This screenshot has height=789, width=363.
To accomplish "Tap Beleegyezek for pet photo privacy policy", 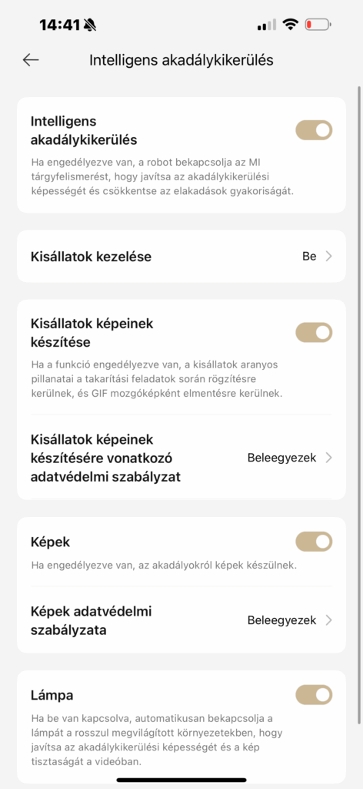I will [281, 458].
